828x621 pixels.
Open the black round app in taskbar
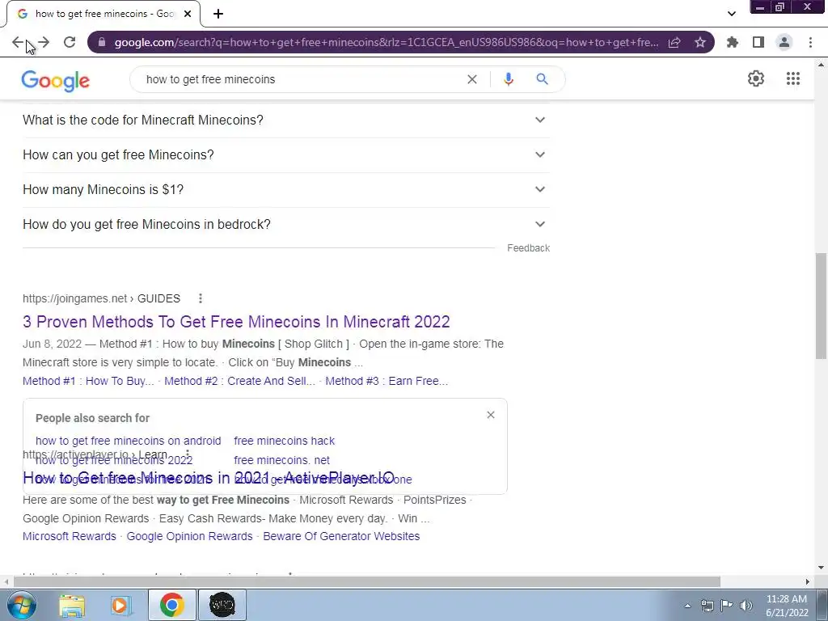tap(222, 605)
